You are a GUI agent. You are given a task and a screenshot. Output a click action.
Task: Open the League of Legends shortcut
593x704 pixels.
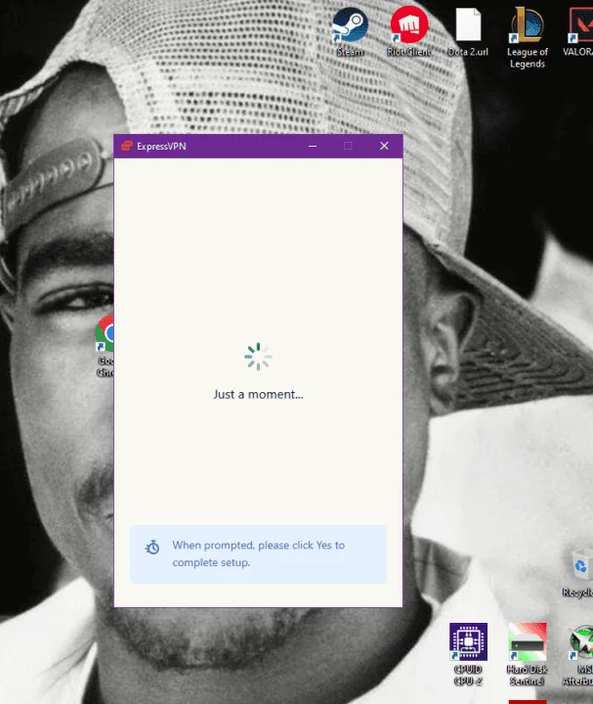pyautogui.click(x=528, y=37)
